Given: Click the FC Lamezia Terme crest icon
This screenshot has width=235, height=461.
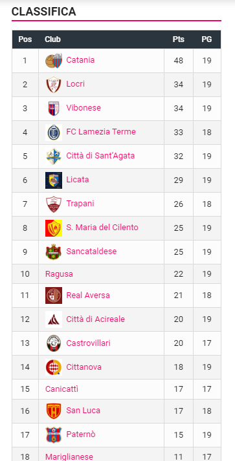Looking at the screenshot, I should pyautogui.click(x=54, y=133).
